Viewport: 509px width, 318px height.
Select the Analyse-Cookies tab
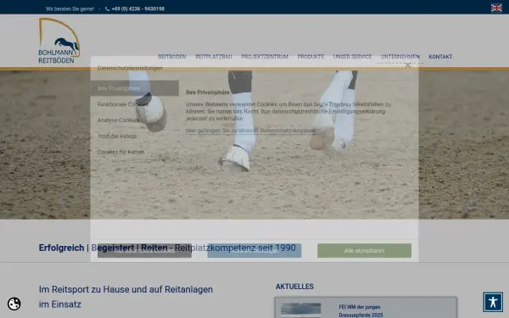coord(135,120)
